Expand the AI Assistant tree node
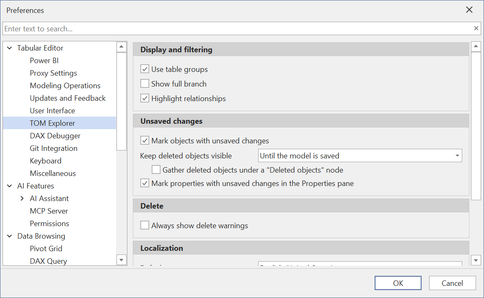The height and width of the screenshot is (298, 484). 22,199
